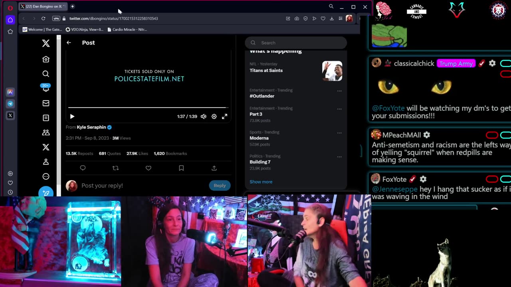Open Opera easy setup sliders menu
The image size is (511, 287).
[x=340, y=18]
